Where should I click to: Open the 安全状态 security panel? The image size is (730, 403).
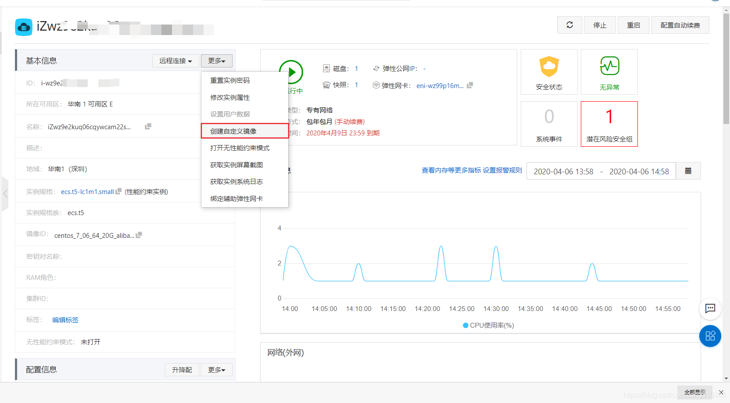[549, 71]
